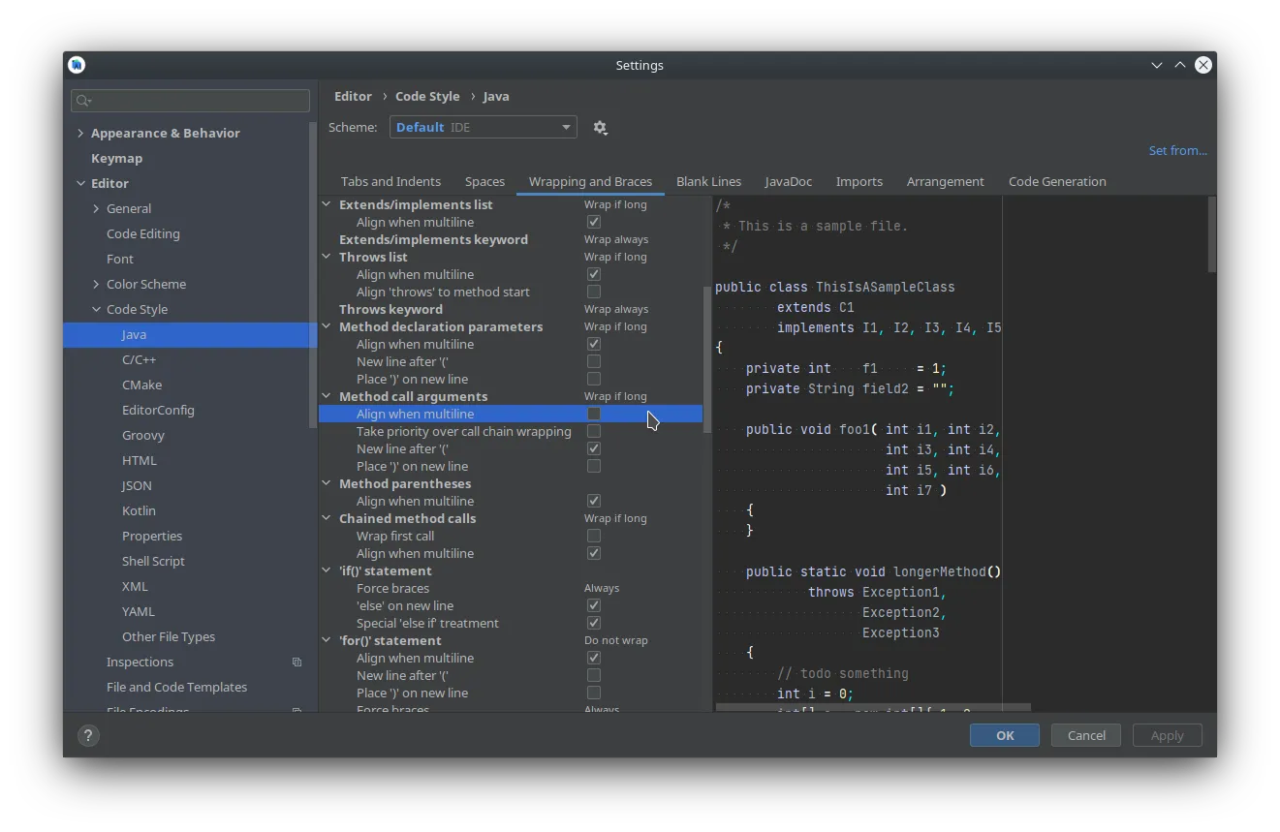Go to the Imports tab
Image resolution: width=1280 pixels, height=832 pixels.
pos(859,181)
